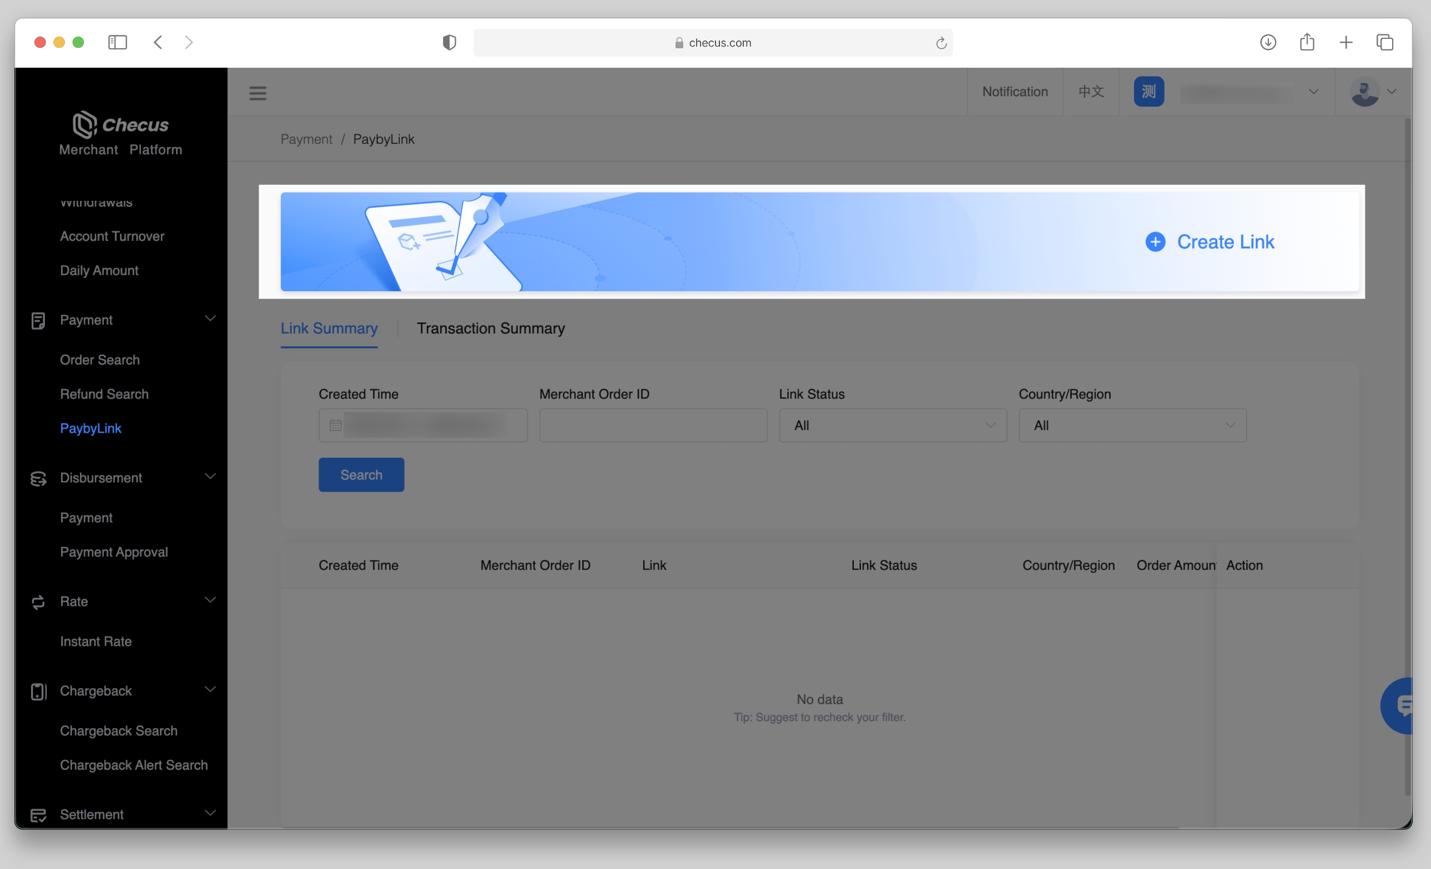Open the Link Status dropdown
This screenshot has height=869, width=1431.
(x=892, y=426)
